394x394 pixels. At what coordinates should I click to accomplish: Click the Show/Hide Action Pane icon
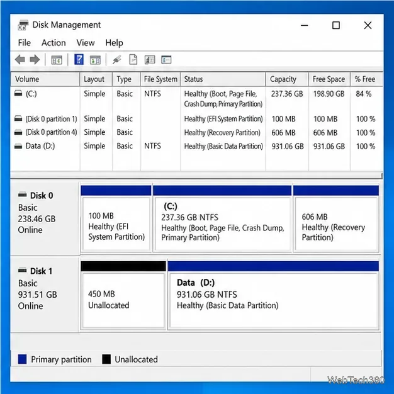pos(95,60)
